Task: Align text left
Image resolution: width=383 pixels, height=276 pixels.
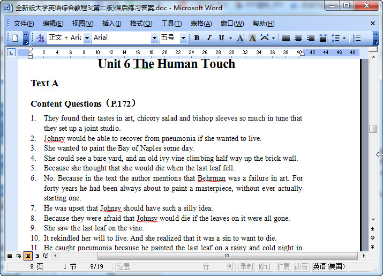Action: [286, 38]
